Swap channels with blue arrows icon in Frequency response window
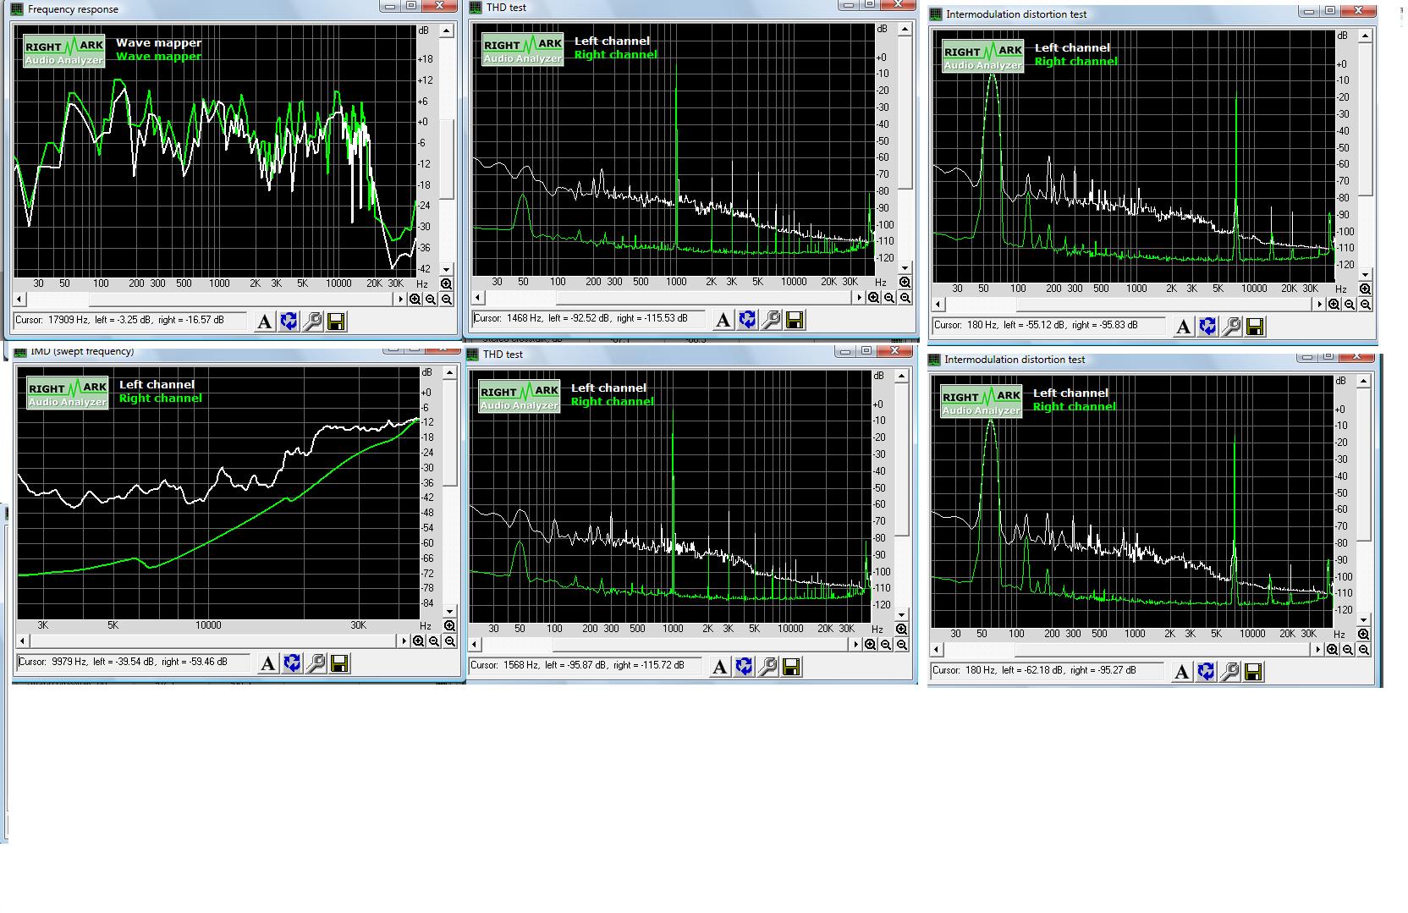The width and height of the screenshot is (1408, 913). [x=289, y=322]
